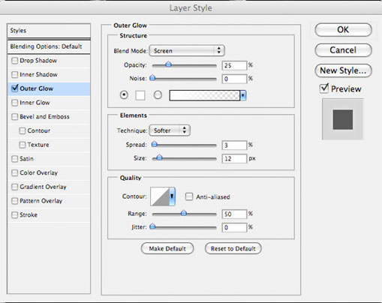The height and width of the screenshot is (303, 382).
Task: Click the OK button
Action: click(343, 30)
